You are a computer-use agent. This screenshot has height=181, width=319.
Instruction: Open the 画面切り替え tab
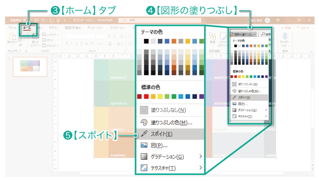[x=72, y=28]
